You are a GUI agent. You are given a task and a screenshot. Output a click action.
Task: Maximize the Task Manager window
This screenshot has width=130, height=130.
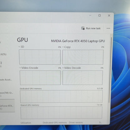100,15
